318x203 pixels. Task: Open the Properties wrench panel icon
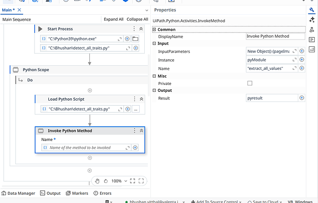pos(312,10)
